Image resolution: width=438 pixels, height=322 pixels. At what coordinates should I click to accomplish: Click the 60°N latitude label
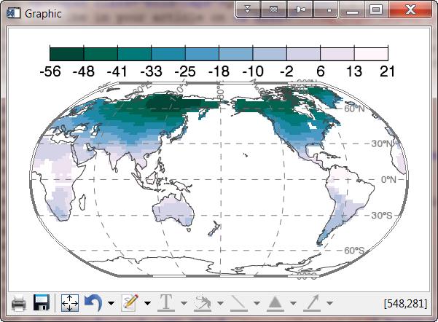click(x=354, y=109)
